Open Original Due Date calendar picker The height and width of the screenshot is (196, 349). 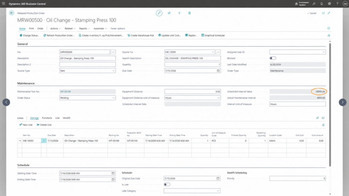pyautogui.click(x=218, y=178)
